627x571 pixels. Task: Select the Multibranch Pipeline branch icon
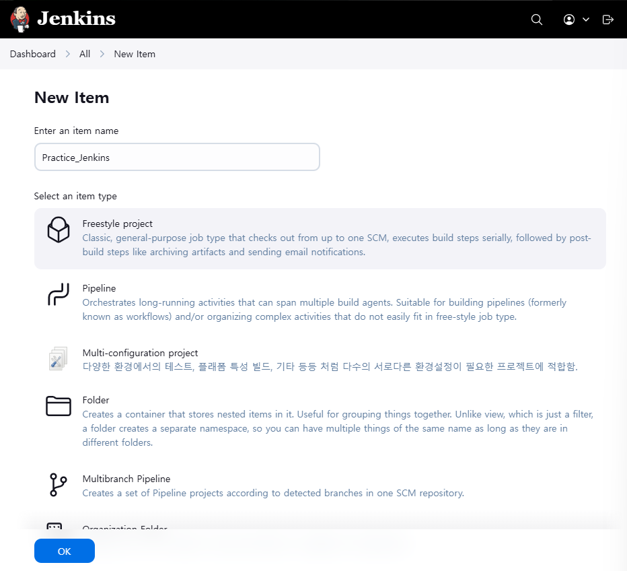pyautogui.click(x=58, y=485)
